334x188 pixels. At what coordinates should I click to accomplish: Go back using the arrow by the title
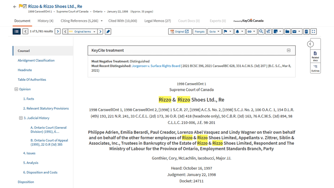tap(15, 7)
